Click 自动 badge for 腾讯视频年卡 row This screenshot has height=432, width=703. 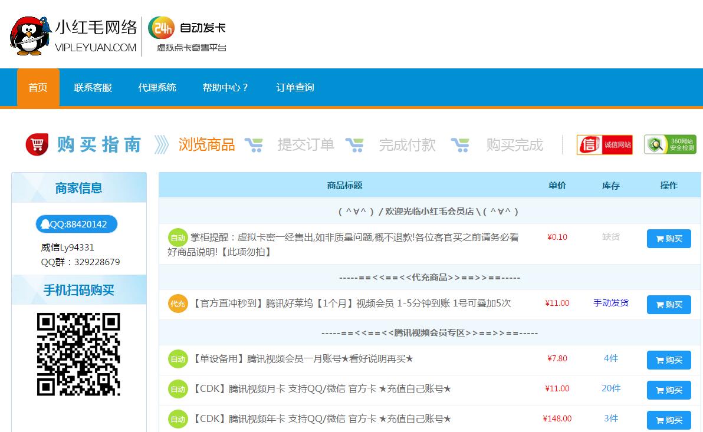pyautogui.click(x=178, y=419)
